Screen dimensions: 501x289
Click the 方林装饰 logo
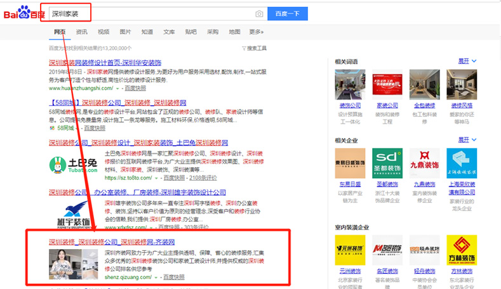pos(462,250)
